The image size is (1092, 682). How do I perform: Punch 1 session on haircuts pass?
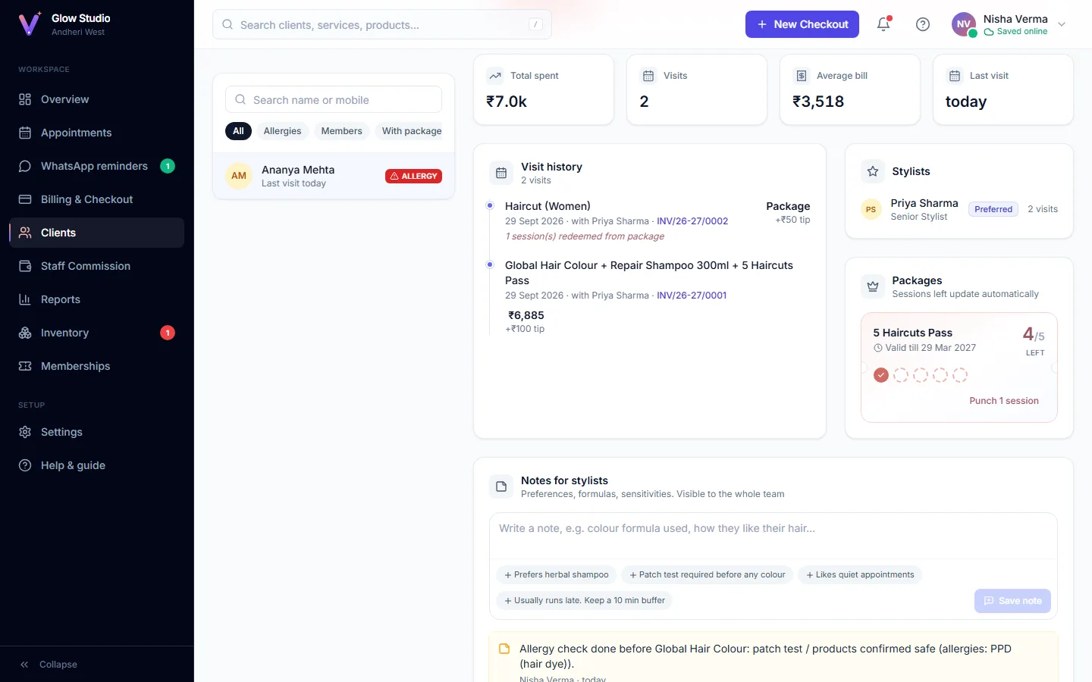tap(1004, 401)
